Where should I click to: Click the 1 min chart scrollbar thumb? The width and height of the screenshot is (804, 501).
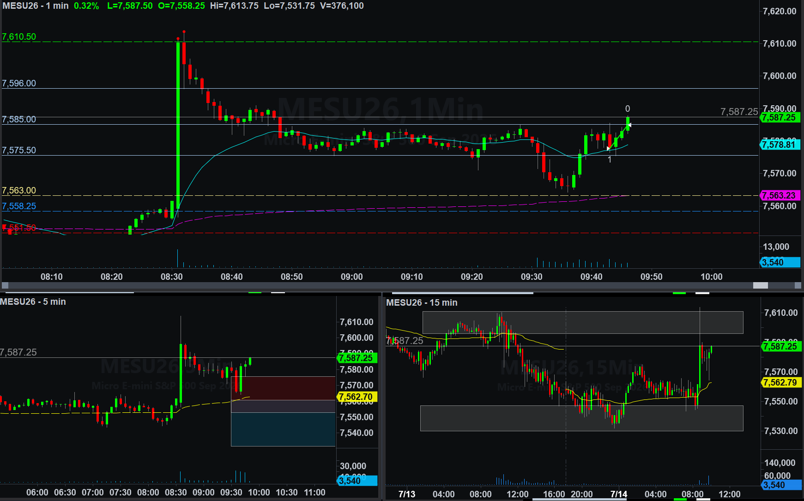(761, 286)
